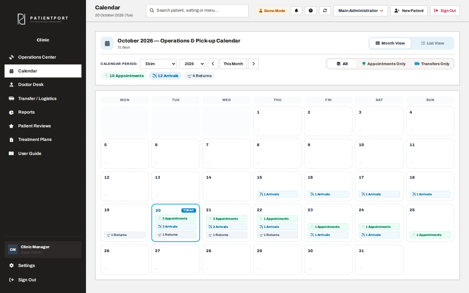Click the ambulance icon in Transfers Only
Image resolution: width=469 pixels, height=293 pixels.
click(417, 64)
